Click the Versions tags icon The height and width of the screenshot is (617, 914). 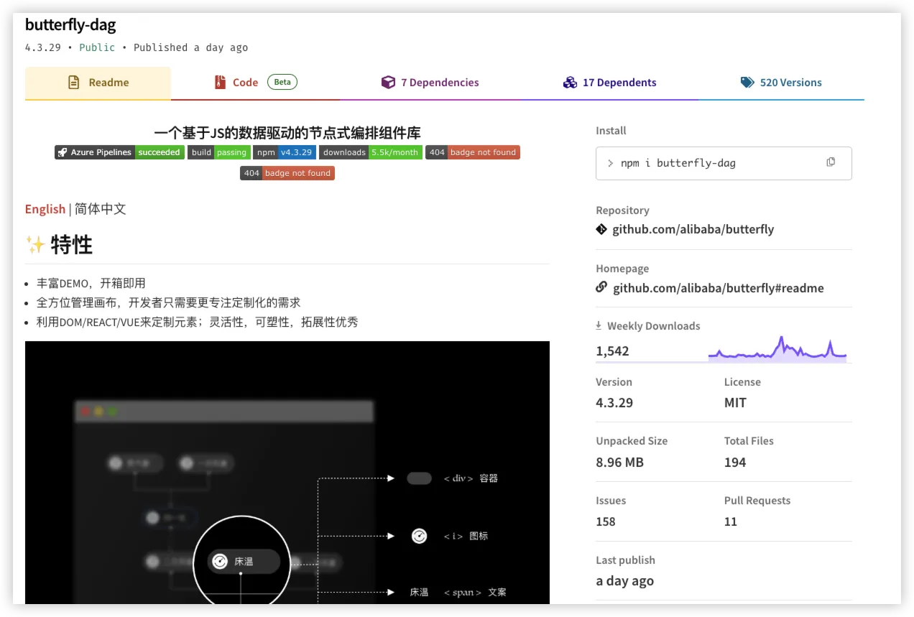pos(747,83)
